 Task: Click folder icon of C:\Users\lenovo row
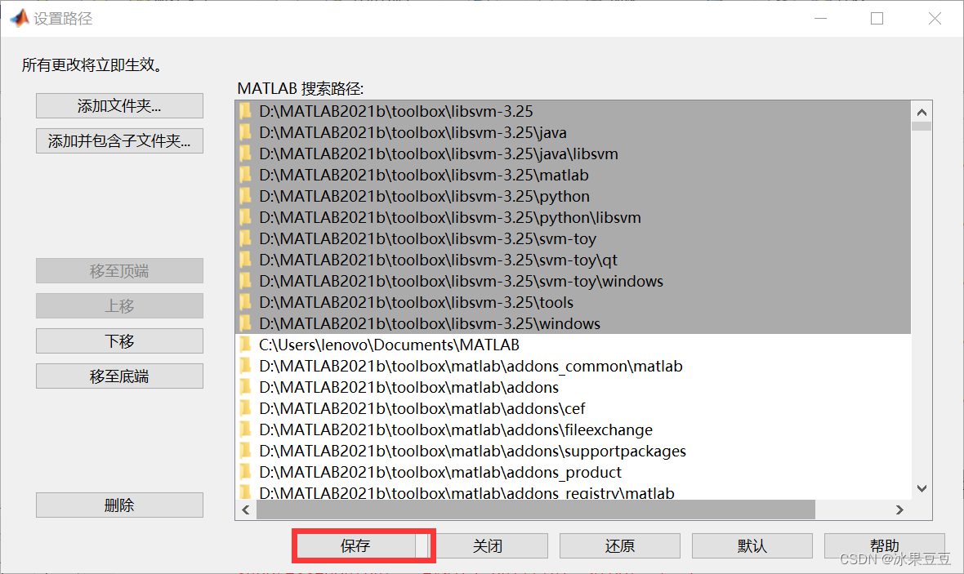click(x=245, y=344)
